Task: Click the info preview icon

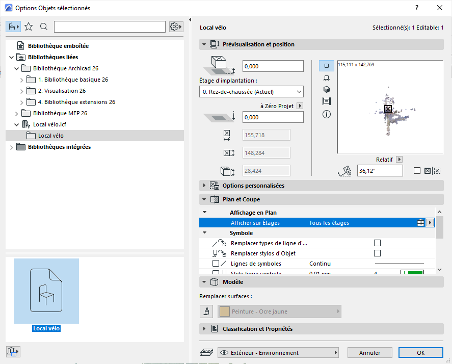Action: point(327,114)
